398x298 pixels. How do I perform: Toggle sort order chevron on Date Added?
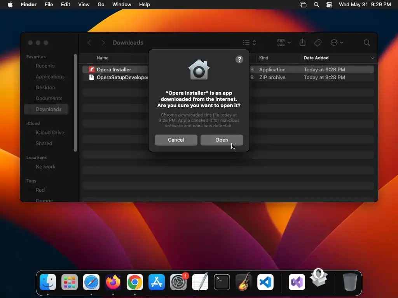[x=372, y=58]
